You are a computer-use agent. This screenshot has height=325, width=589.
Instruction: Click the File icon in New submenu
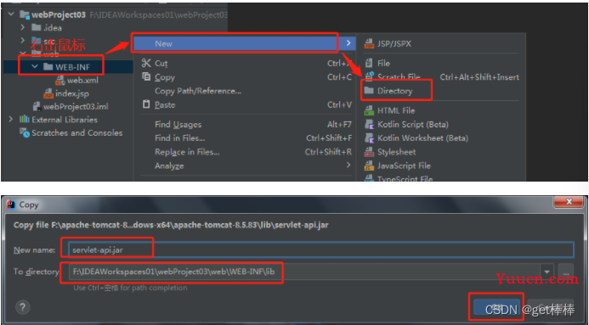tap(369, 63)
